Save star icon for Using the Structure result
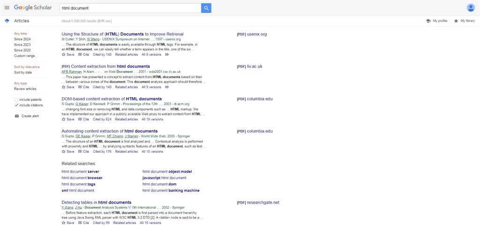 point(64,55)
